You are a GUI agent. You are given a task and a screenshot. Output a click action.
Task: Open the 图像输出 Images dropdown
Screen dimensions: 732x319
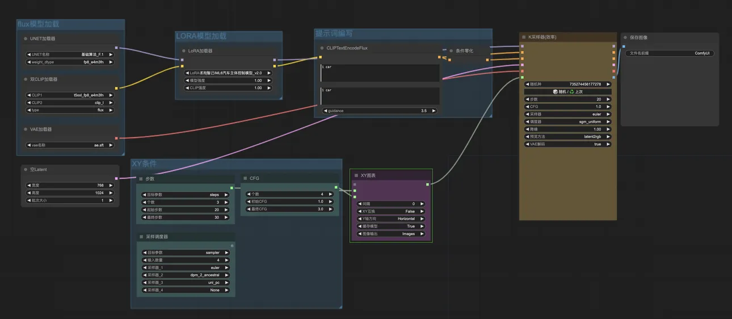(392, 234)
